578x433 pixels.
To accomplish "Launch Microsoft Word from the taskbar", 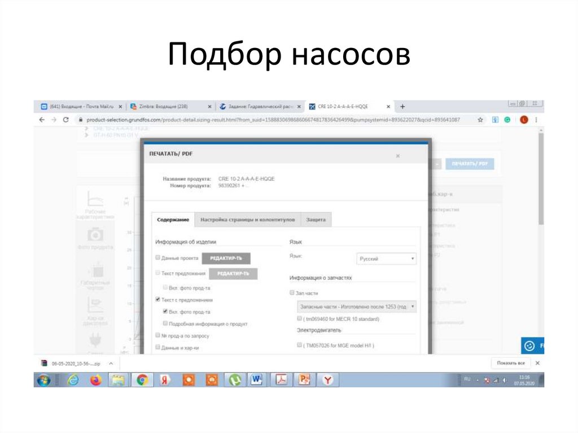I will (257, 380).
